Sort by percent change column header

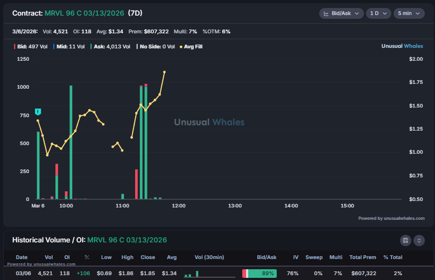(x=87, y=257)
